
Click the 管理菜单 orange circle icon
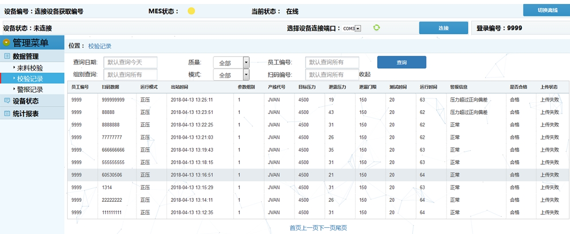click(x=6, y=43)
